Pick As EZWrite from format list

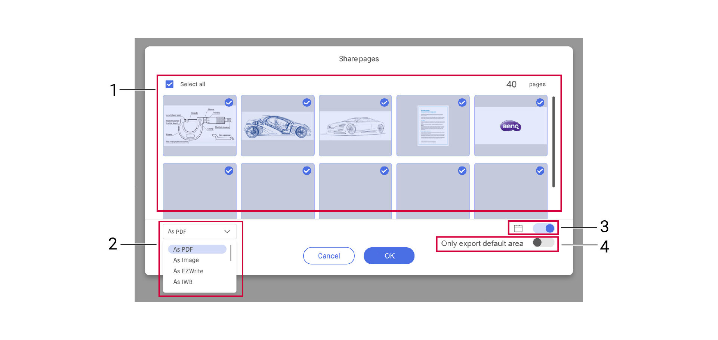point(188,271)
